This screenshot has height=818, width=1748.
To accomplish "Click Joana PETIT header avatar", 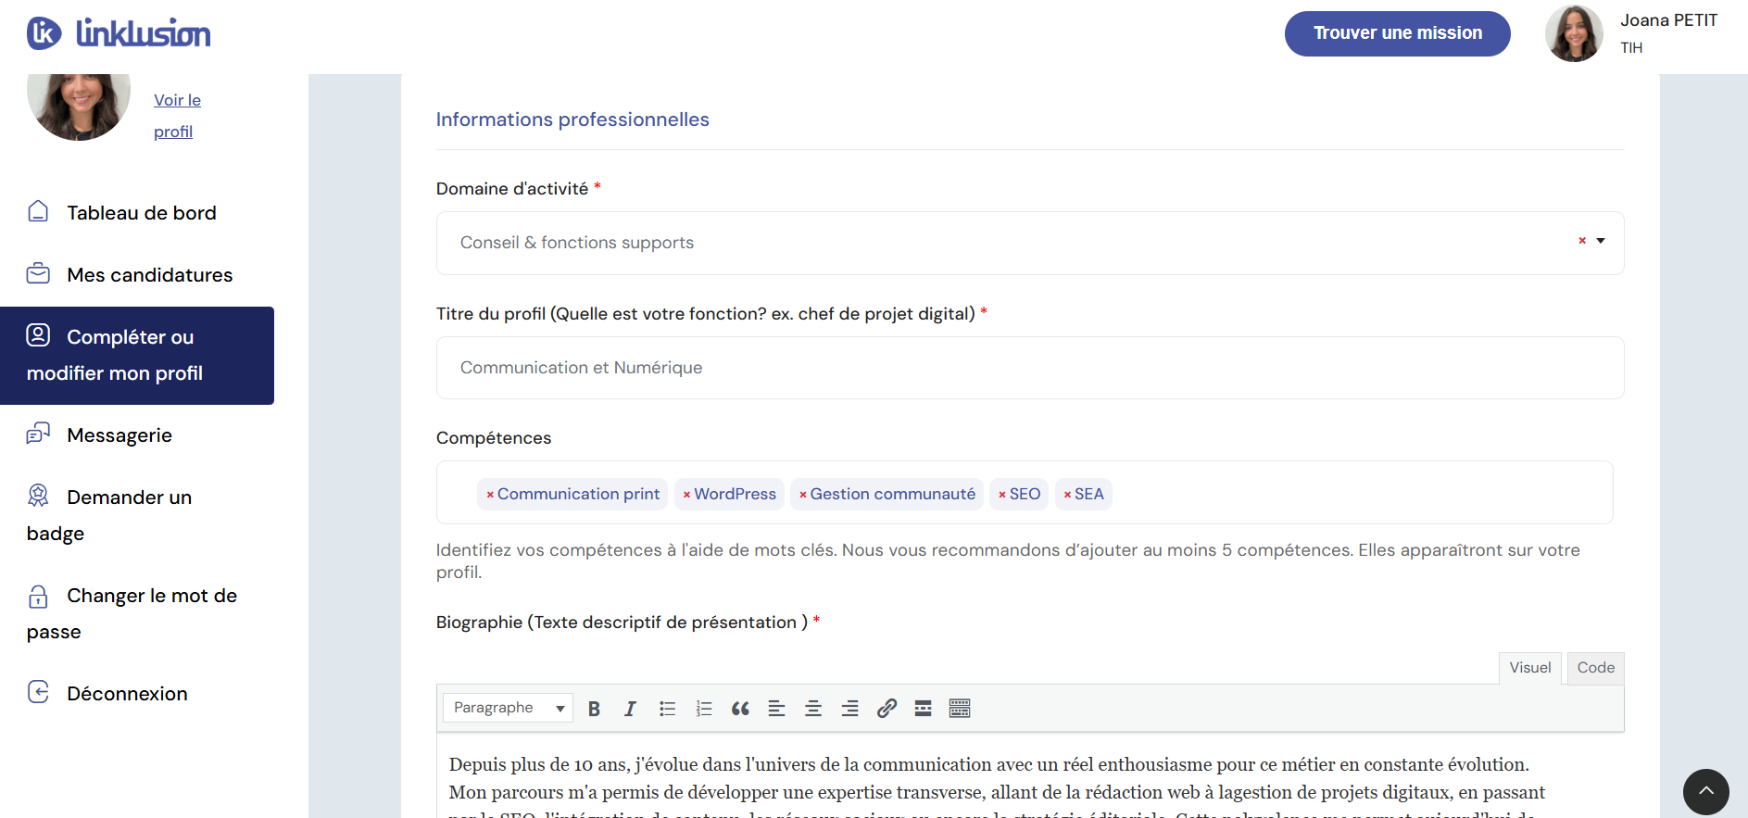I will (1574, 33).
